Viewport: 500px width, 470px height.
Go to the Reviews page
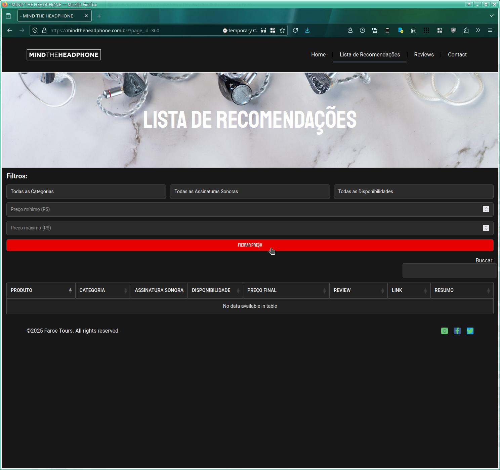click(x=423, y=54)
